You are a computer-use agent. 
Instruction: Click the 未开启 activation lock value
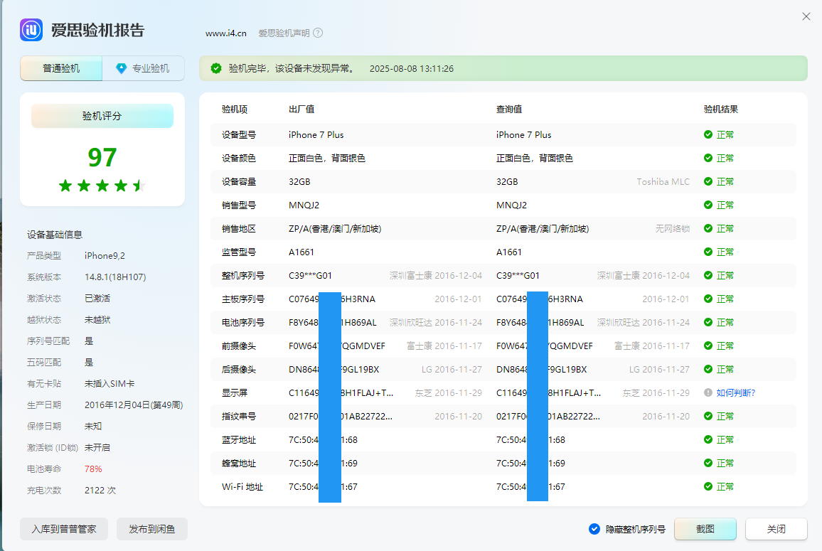pyautogui.click(x=97, y=448)
